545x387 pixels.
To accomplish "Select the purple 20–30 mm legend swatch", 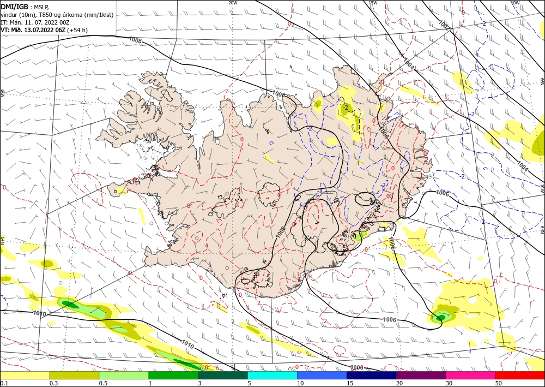I will click(x=421, y=375).
